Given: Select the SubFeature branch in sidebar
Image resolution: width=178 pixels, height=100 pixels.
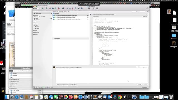Looking at the screenshot, I should tap(38, 20).
